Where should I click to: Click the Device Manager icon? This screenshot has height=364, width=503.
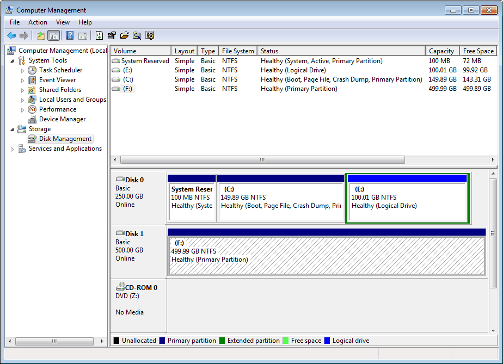point(32,119)
